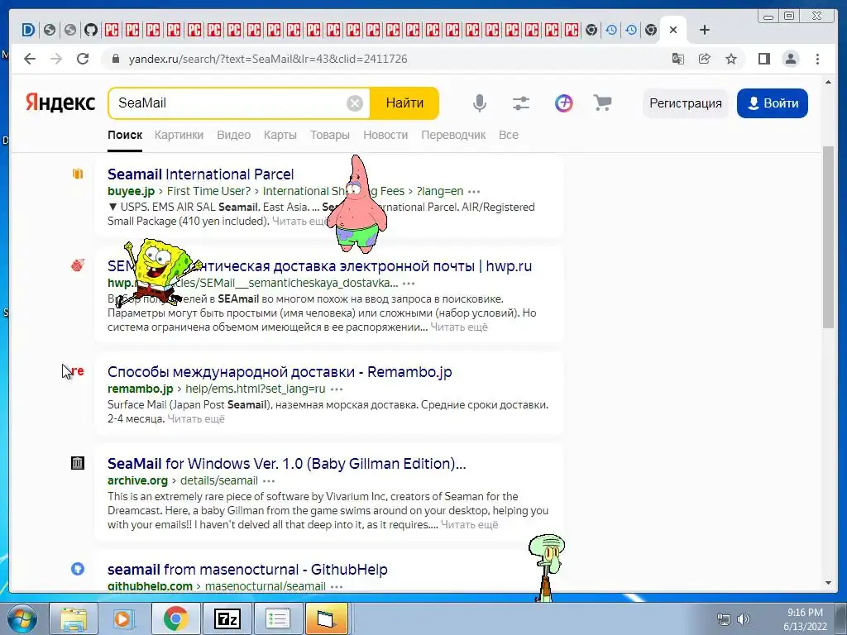Open the Windows Start menu
The width and height of the screenshot is (847, 635).
(22, 619)
